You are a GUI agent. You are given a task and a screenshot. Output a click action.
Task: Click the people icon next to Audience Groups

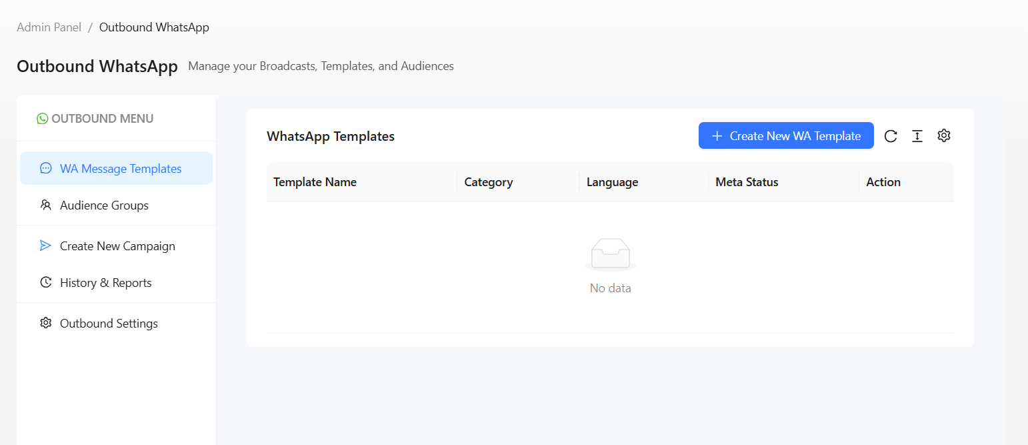(45, 205)
